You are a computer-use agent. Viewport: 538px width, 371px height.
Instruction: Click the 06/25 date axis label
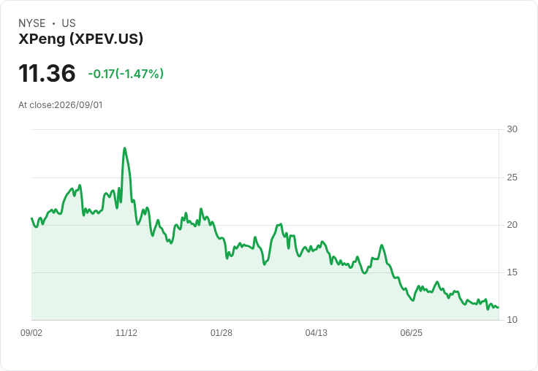pyautogui.click(x=412, y=333)
